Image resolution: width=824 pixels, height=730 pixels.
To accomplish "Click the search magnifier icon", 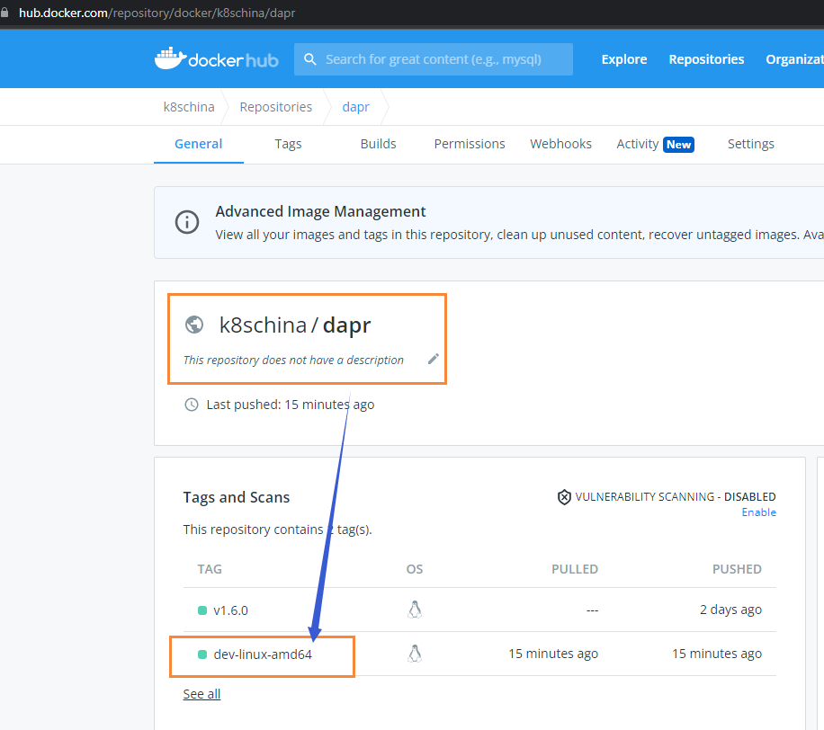I will coord(310,59).
